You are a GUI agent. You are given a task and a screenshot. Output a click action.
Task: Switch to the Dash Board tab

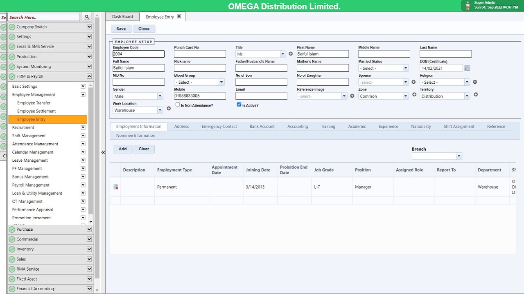122,17
